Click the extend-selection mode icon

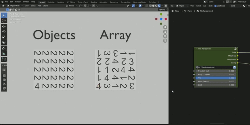[10, 10]
